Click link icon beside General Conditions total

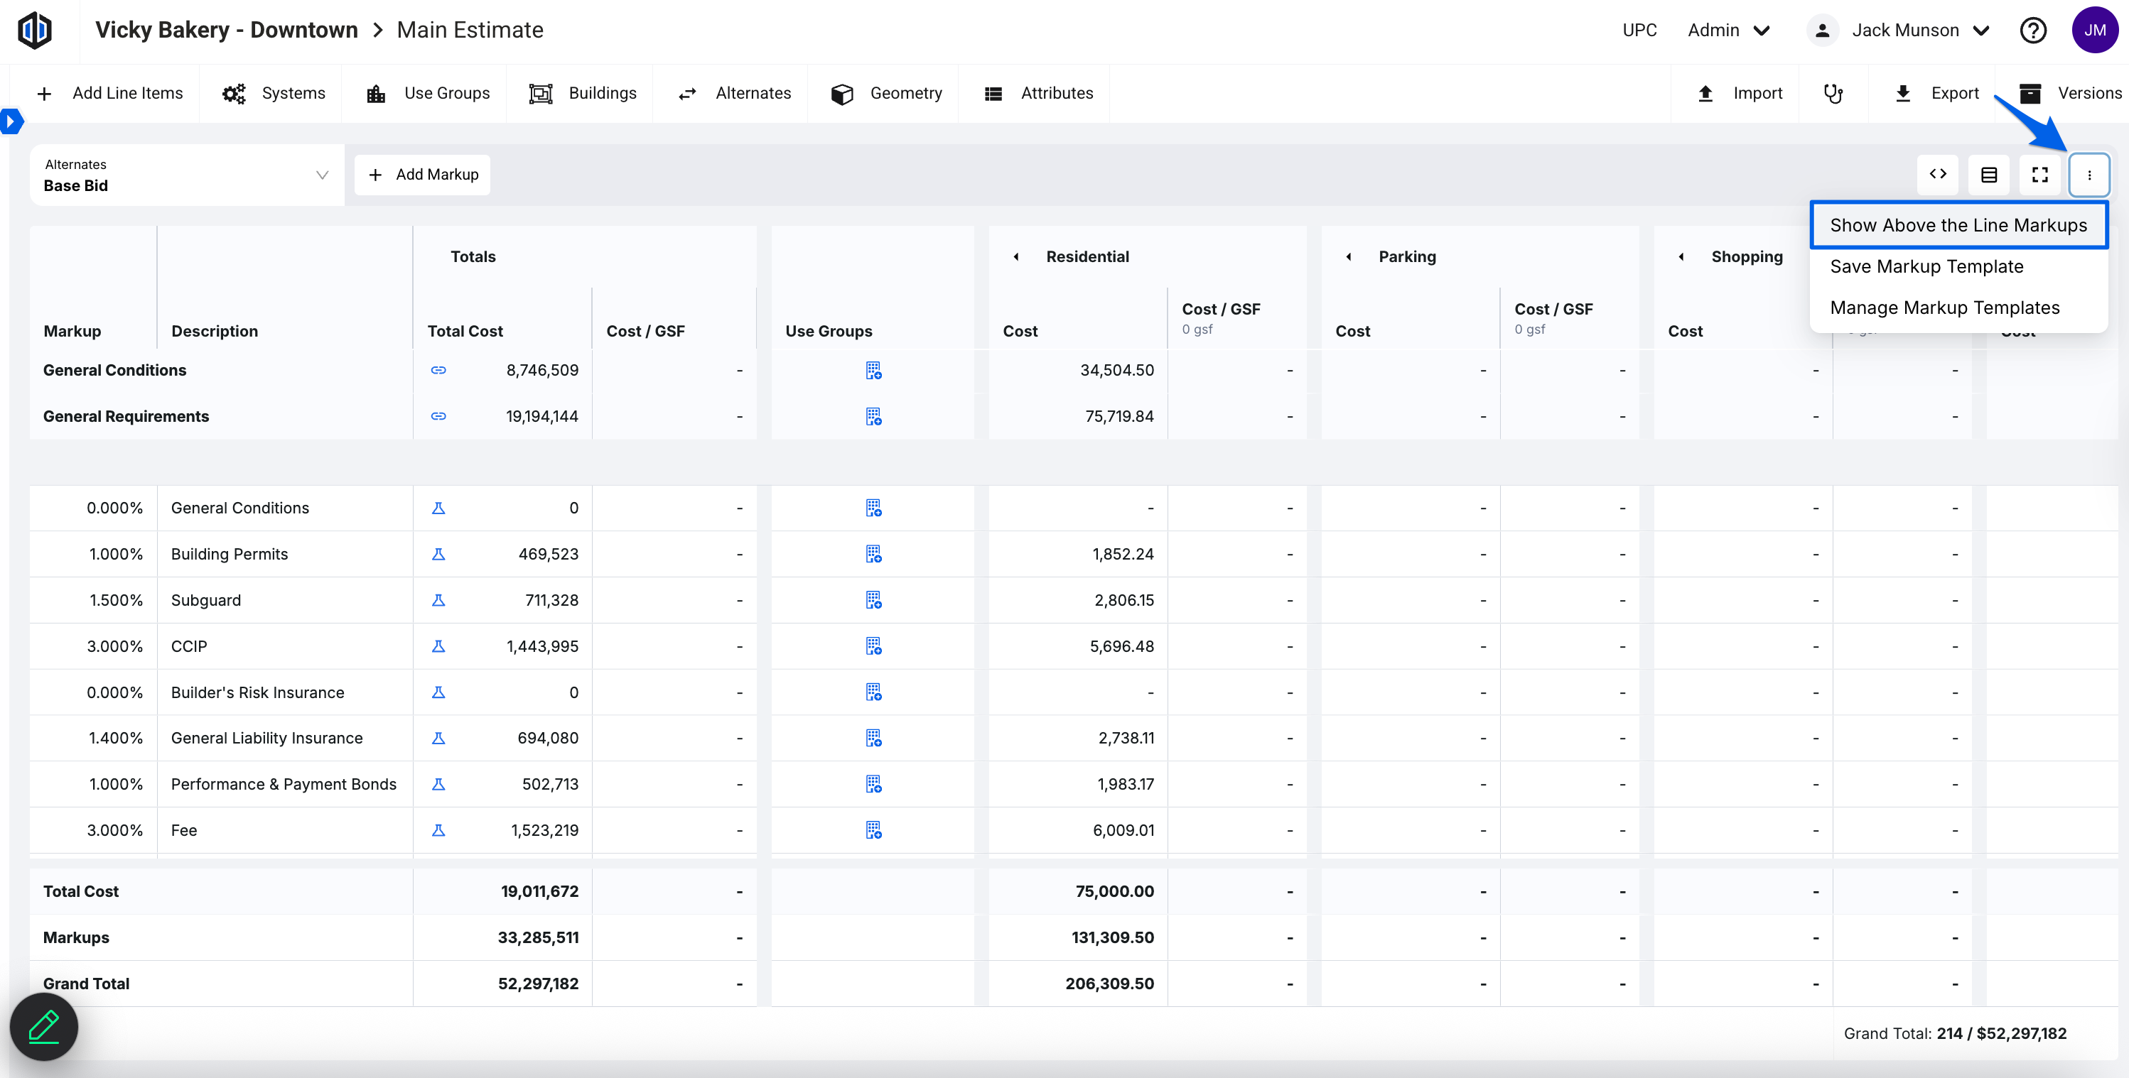438,370
